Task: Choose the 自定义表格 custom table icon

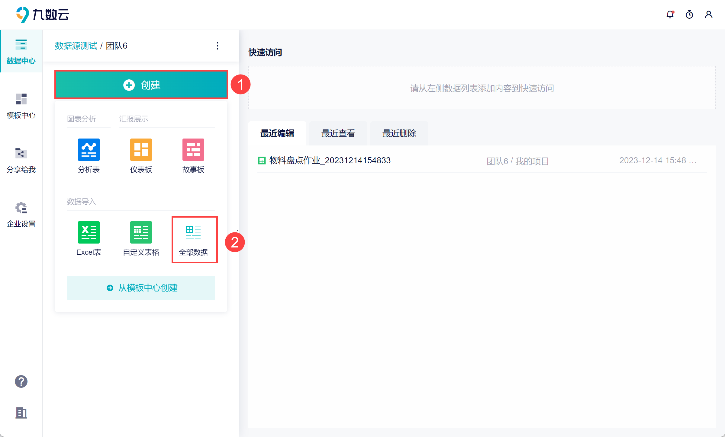Action: pos(141,232)
